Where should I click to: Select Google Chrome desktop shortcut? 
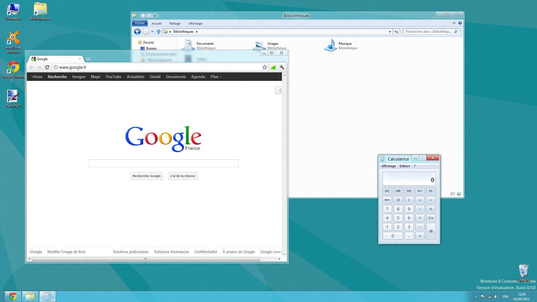click(x=13, y=70)
